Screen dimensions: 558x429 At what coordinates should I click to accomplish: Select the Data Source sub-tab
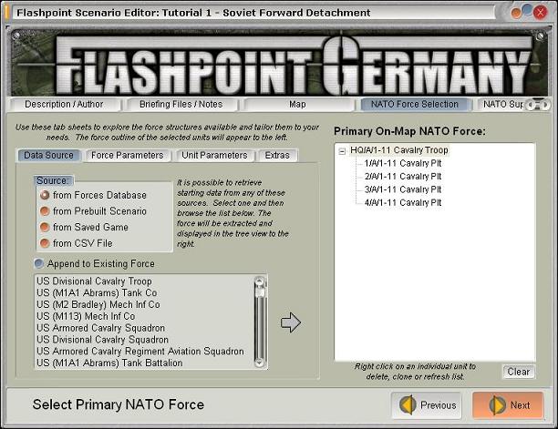(48, 156)
